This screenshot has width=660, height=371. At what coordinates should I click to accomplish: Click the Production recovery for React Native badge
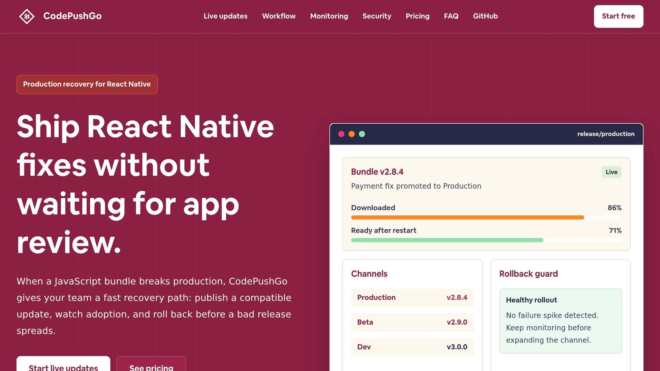(87, 84)
